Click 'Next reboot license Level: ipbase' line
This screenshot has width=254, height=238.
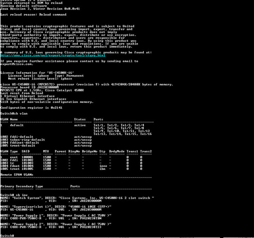tap(40, 79)
